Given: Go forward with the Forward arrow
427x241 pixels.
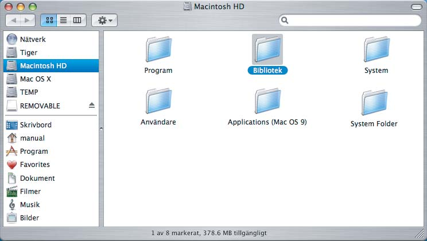Looking at the screenshot, I should pos(28,21).
